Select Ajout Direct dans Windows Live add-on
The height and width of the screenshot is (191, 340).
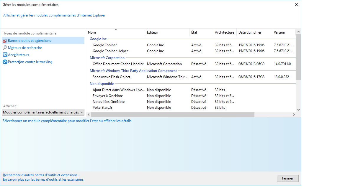coord(192,90)
